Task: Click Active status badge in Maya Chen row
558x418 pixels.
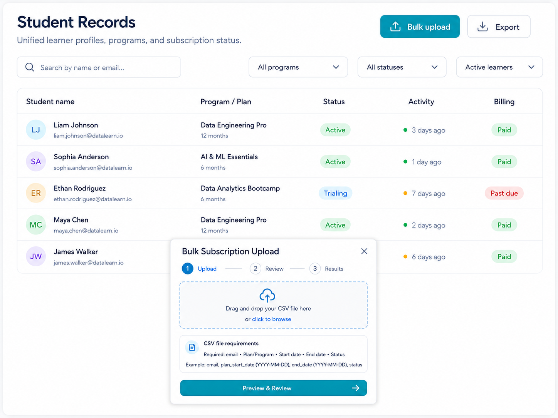Action: [x=335, y=225]
